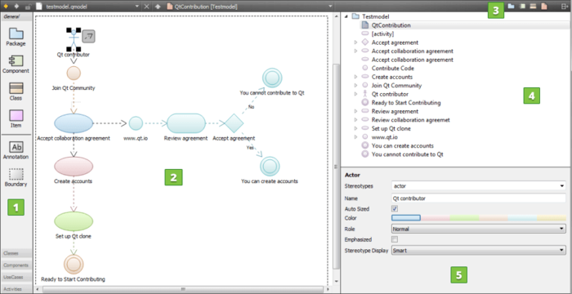This screenshot has height=294, width=572.
Task: Select the green Set up Qt clone ellipse
Action: tap(74, 221)
